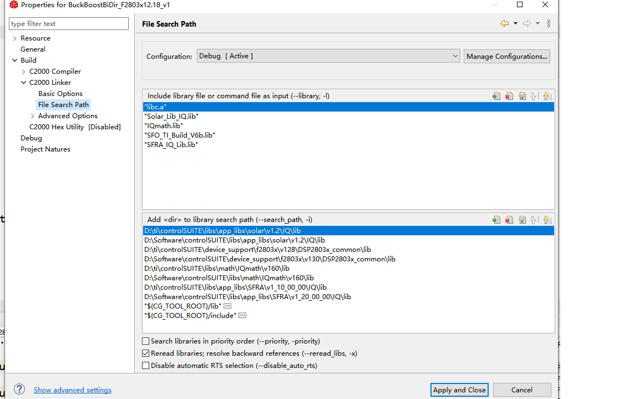Click Delete icon in library file list toolbar
Screen dimensions: 639x399
point(509,96)
